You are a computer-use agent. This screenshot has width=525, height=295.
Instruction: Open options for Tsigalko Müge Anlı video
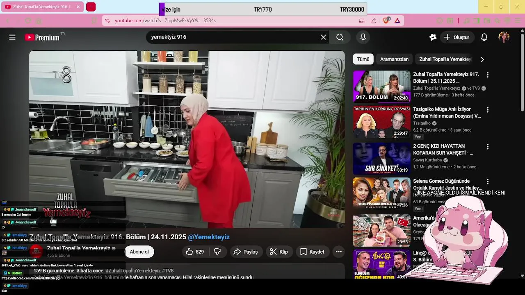point(488,110)
